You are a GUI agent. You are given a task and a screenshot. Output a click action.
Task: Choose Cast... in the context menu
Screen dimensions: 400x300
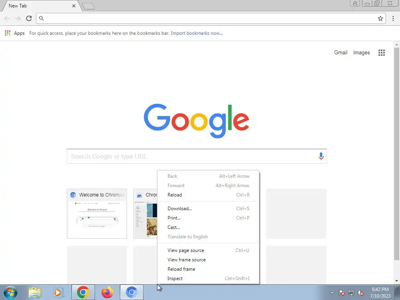(208, 227)
